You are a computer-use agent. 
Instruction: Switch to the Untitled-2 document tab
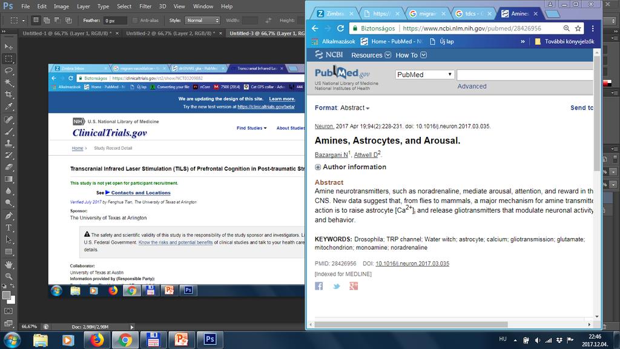tap(170, 33)
